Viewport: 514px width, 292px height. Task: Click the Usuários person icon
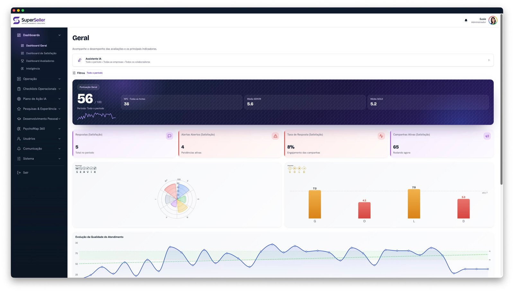[x=19, y=139]
